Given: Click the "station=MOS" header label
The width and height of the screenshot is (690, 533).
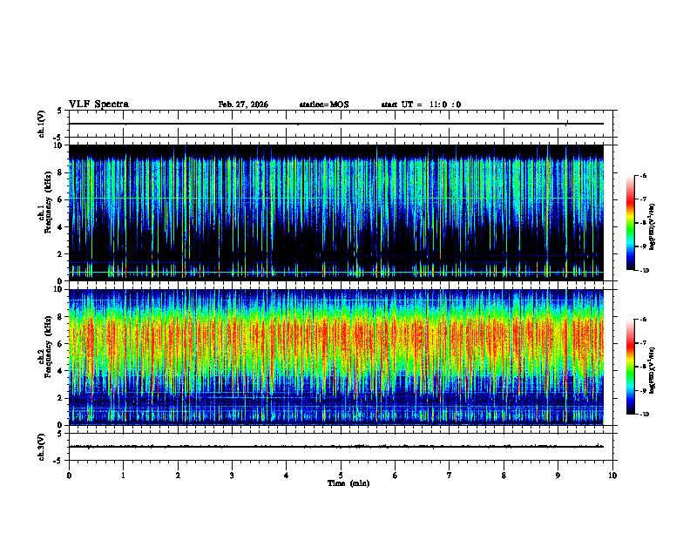Looking at the screenshot, I should click(x=324, y=105).
